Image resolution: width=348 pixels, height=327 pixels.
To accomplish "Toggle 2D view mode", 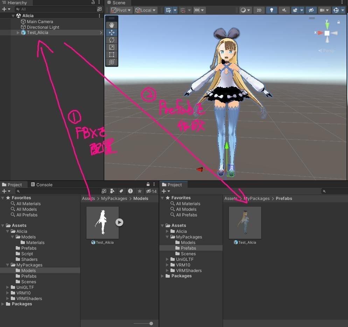I will (x=259, y=10).
